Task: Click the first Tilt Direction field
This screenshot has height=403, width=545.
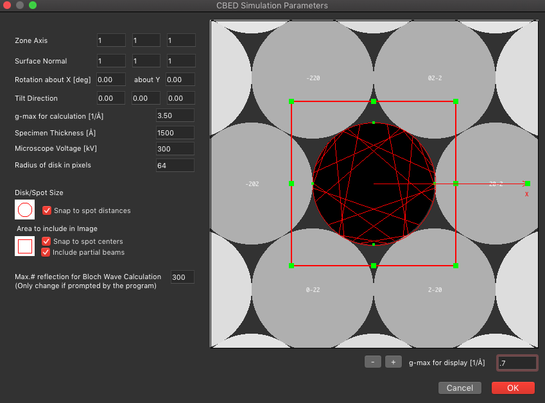Action: [x=111, y=98]
